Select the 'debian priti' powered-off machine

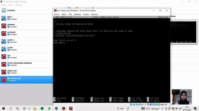(x=26, y=72)
